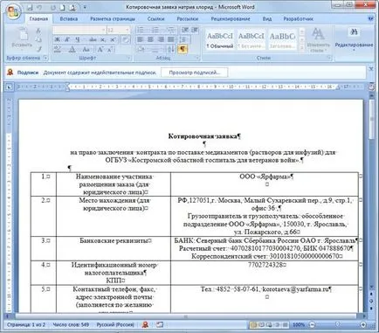Close the signatures message bar
Screen dimensions: 379x333
pos(371,69)
